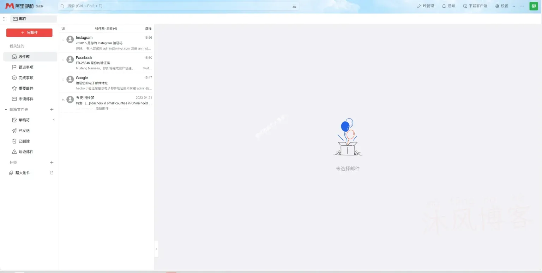542x273 pixels.
Task: Click 选择 to select emails
Action: pos(148,28)
